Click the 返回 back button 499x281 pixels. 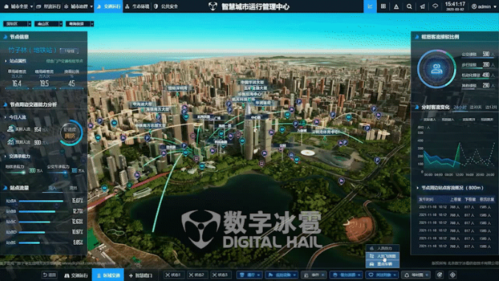(x=49, y=275)
